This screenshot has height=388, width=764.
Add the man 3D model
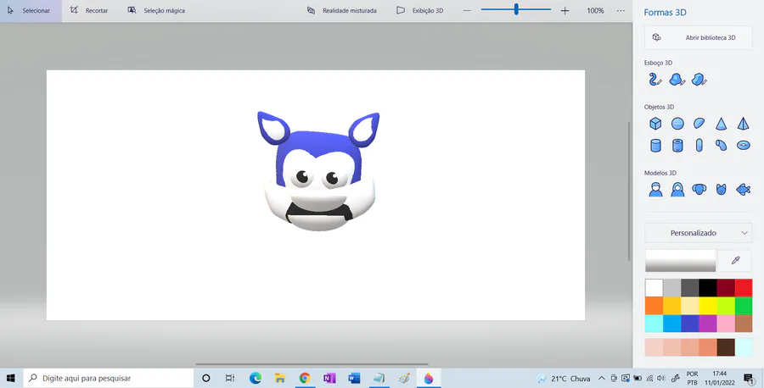[x=655, y=189]
